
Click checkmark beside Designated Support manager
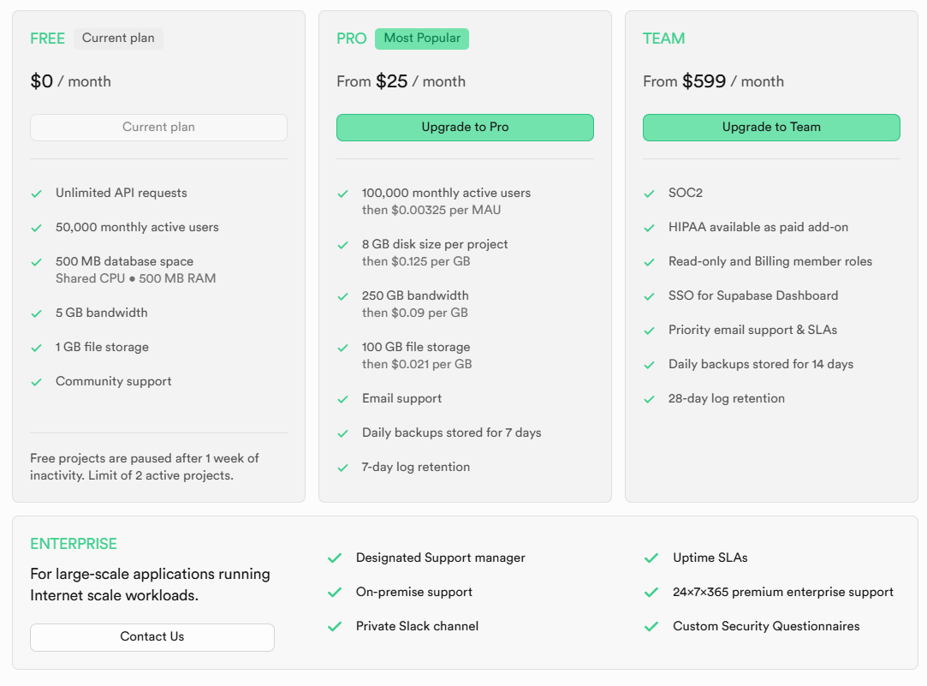[335, 558]
